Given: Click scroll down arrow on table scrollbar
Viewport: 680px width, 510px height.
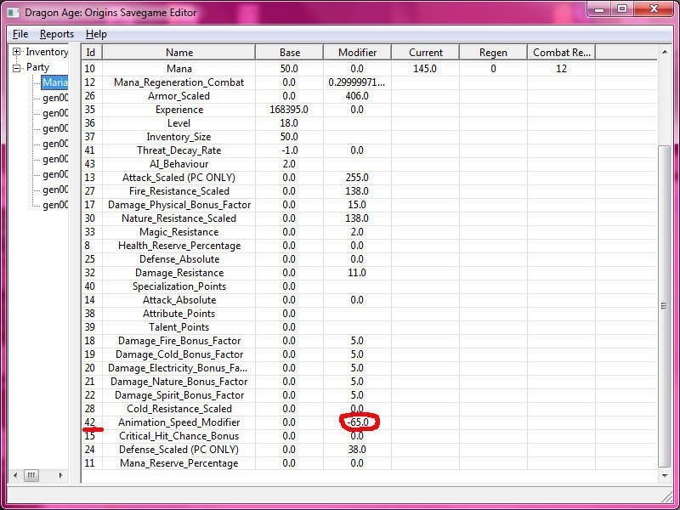Looking at the screenshot, I should [x=665, y=475].
